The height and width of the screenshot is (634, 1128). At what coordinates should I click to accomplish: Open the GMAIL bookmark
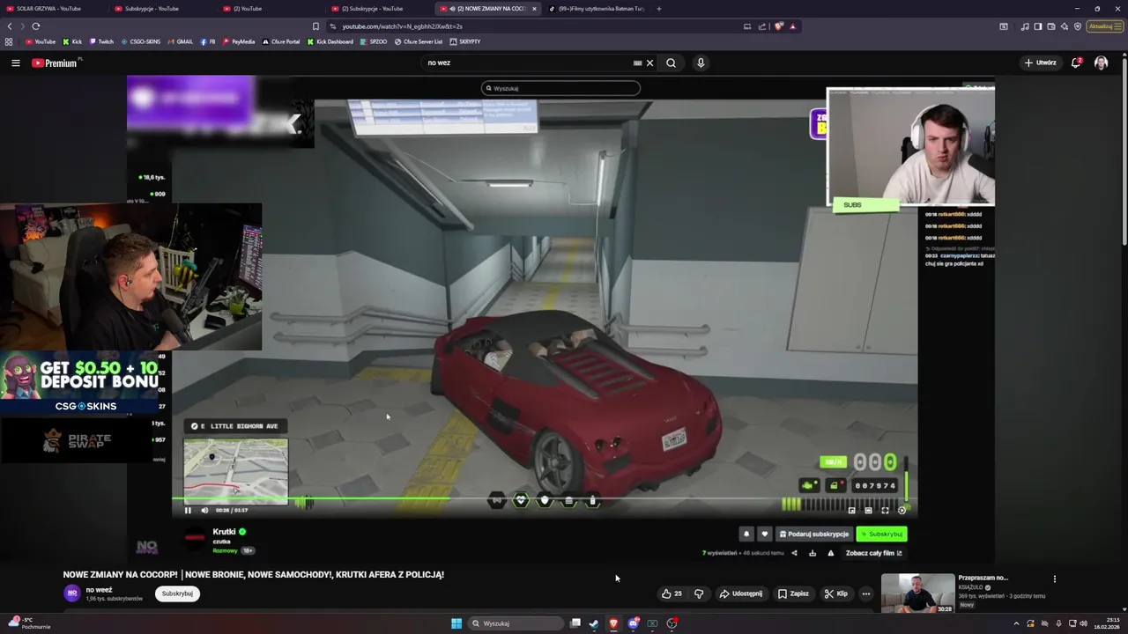pos(181,41)
